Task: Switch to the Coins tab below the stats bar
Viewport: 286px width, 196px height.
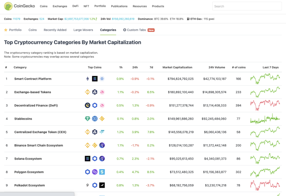Action: point(33,30)
